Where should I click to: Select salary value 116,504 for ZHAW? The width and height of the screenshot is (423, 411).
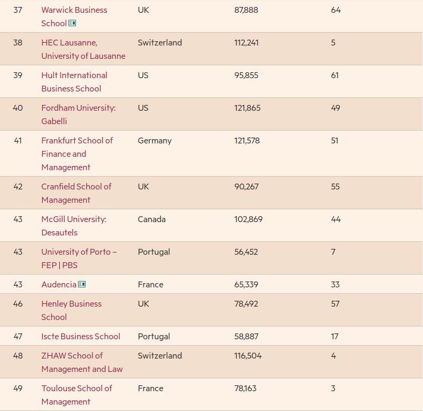(248, 356)
